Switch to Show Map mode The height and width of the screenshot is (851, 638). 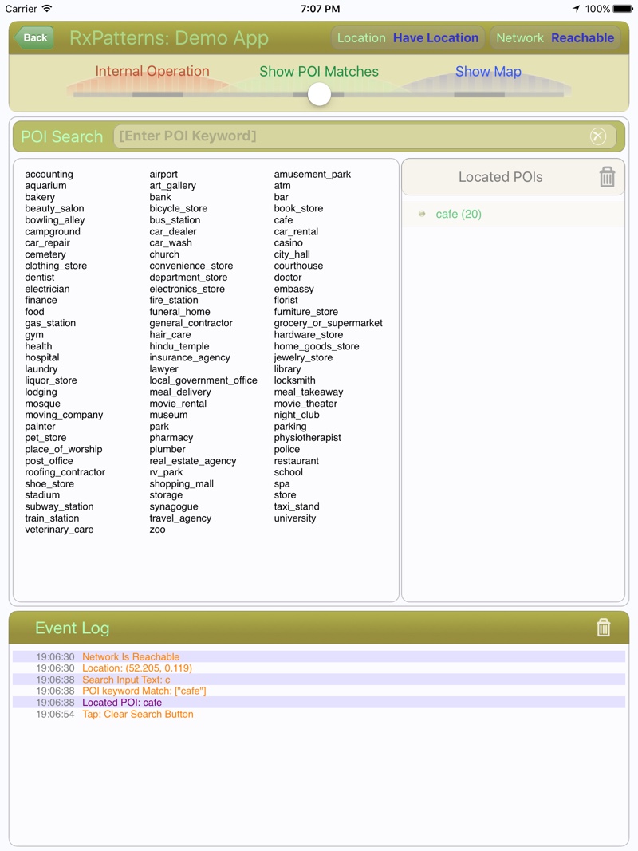coord(488,71)
